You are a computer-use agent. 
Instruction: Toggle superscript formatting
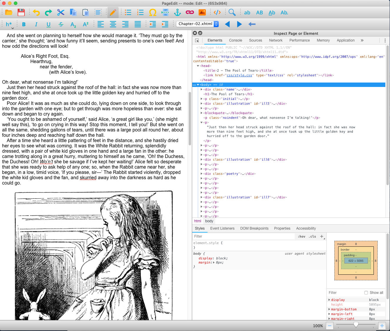(x=86, y=24)
